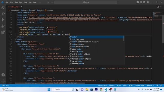Select 'flood-color' suggestion

(96, 52)
